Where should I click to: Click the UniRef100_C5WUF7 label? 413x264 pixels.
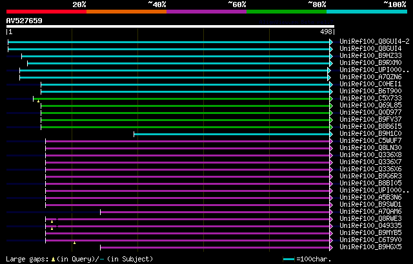370,141
